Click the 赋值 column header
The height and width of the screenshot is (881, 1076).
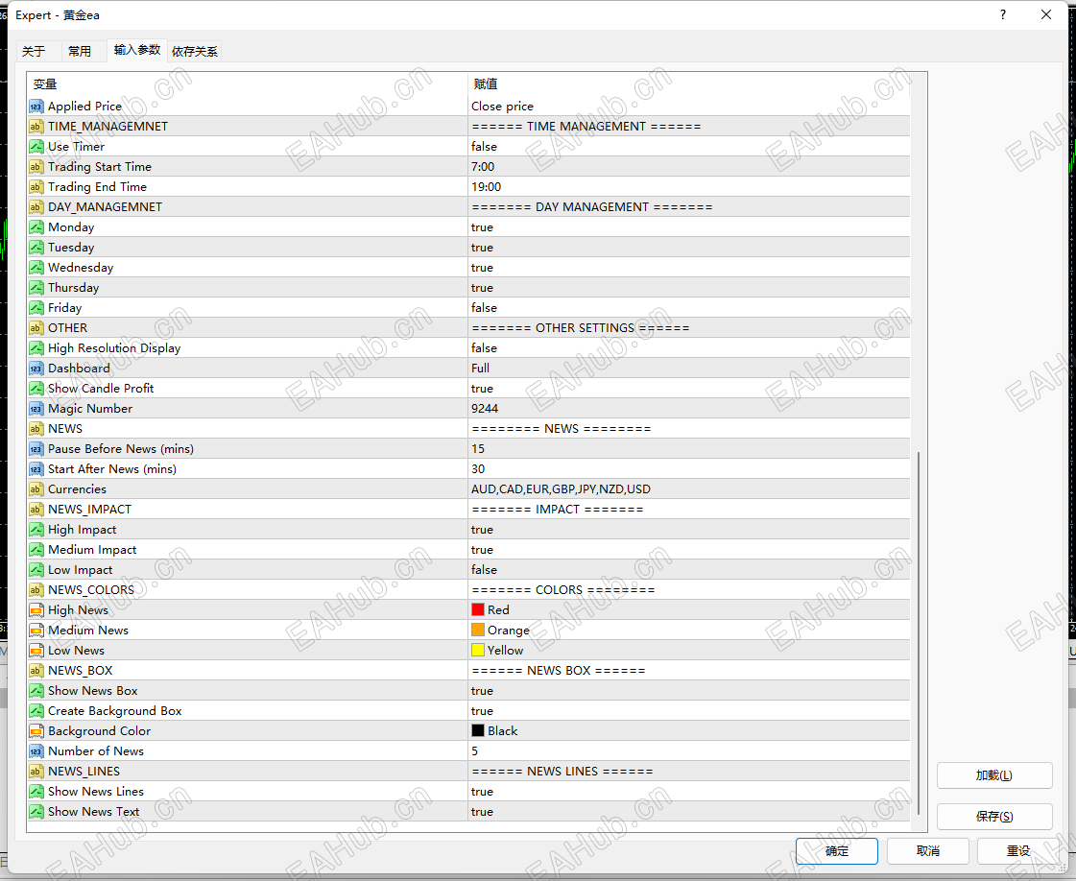[x=689, y=84]
